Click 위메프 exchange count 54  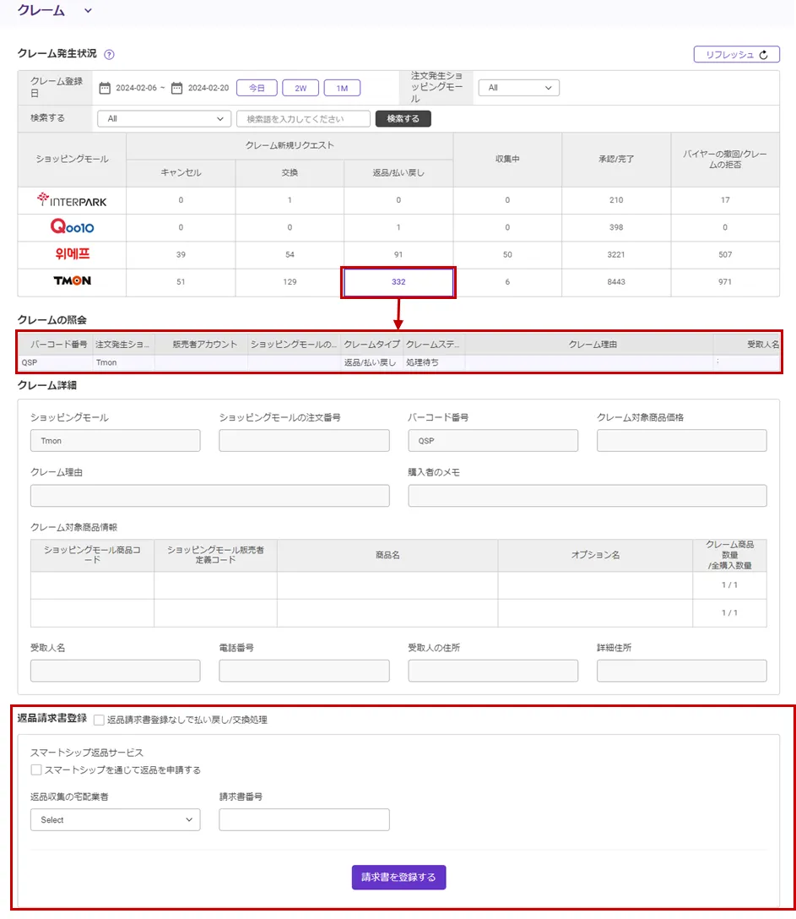pyautogui.click(x=290, y=255)
